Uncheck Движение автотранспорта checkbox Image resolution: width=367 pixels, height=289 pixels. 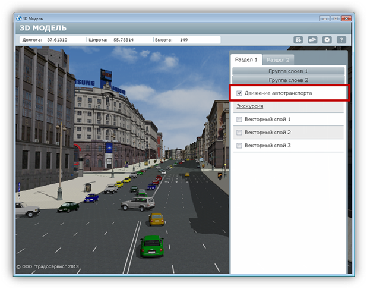tap(239, 93)
